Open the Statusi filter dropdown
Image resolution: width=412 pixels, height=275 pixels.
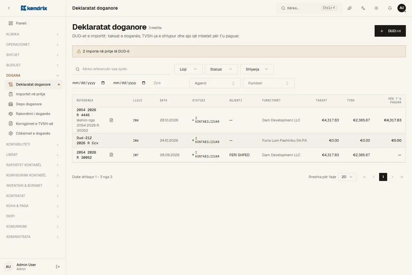[x=221, y=69]
